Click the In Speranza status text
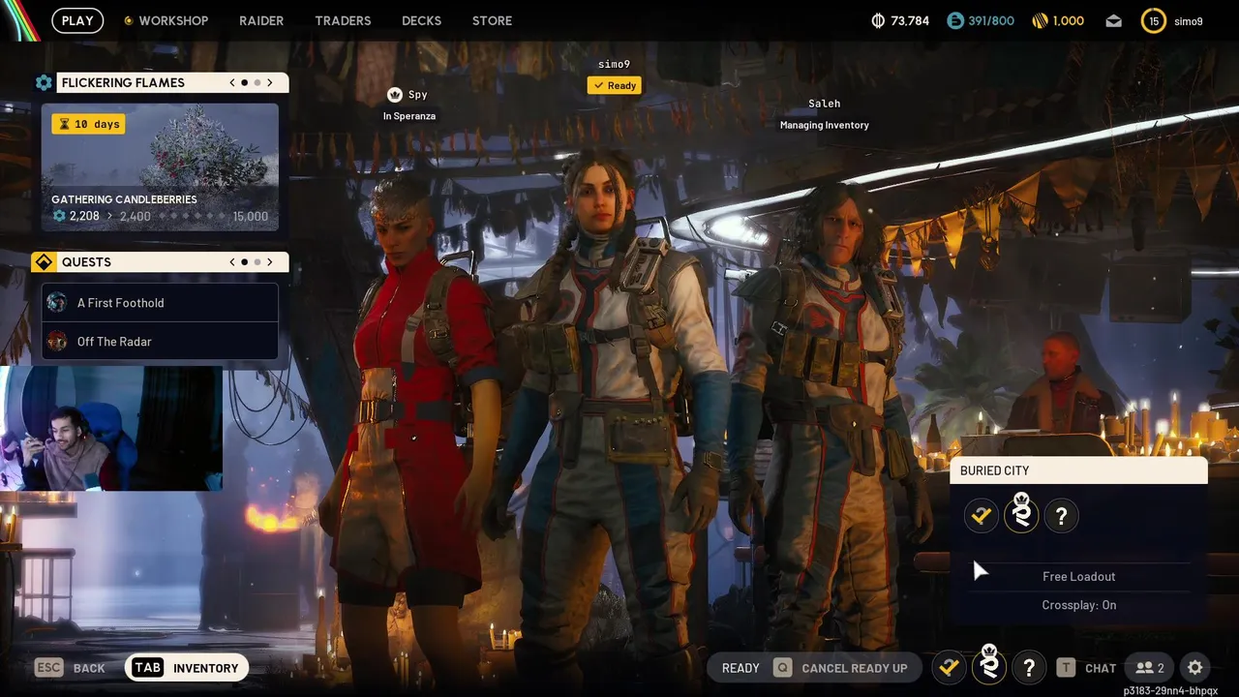This screenshot has width=1239, height=697. point(409,116)
